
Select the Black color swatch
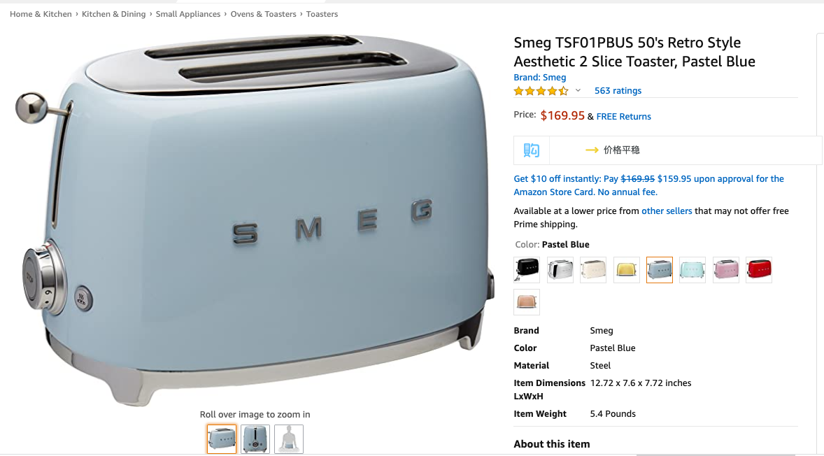527,270
